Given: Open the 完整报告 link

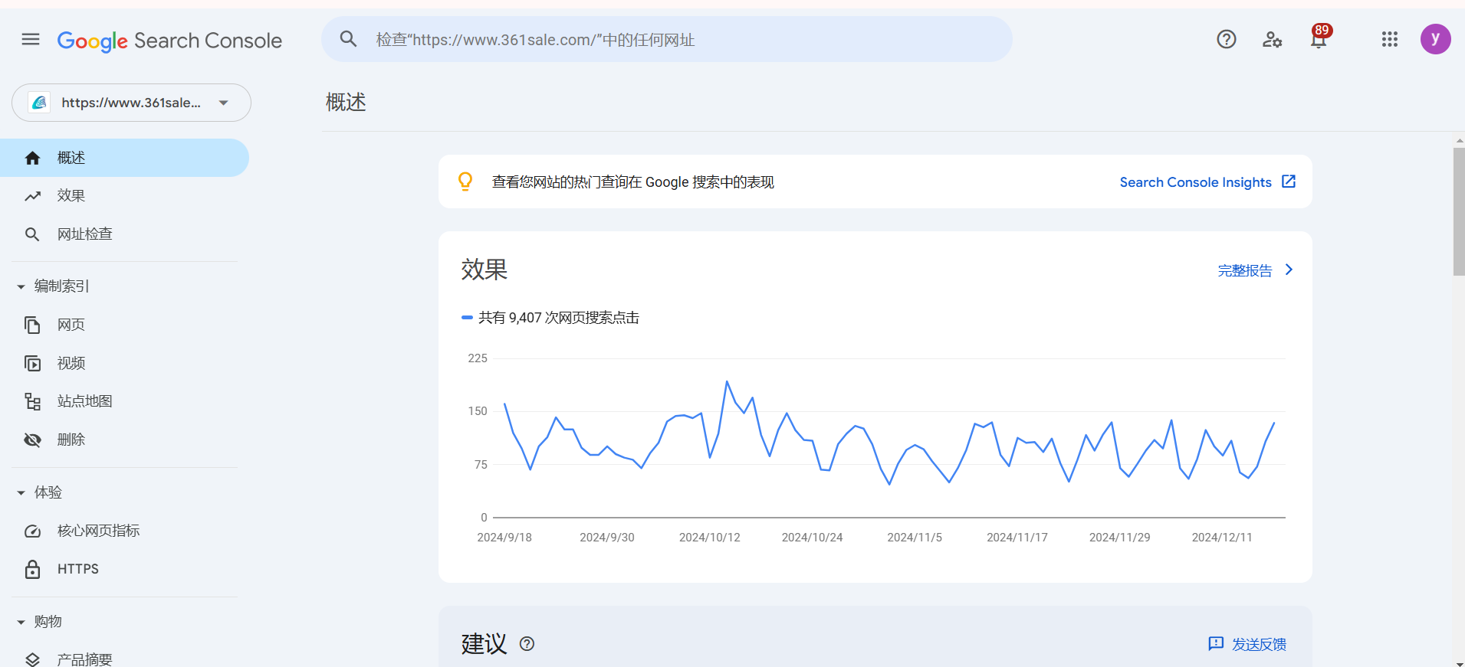Looking at the screenshot, I should pos(1245,270).
